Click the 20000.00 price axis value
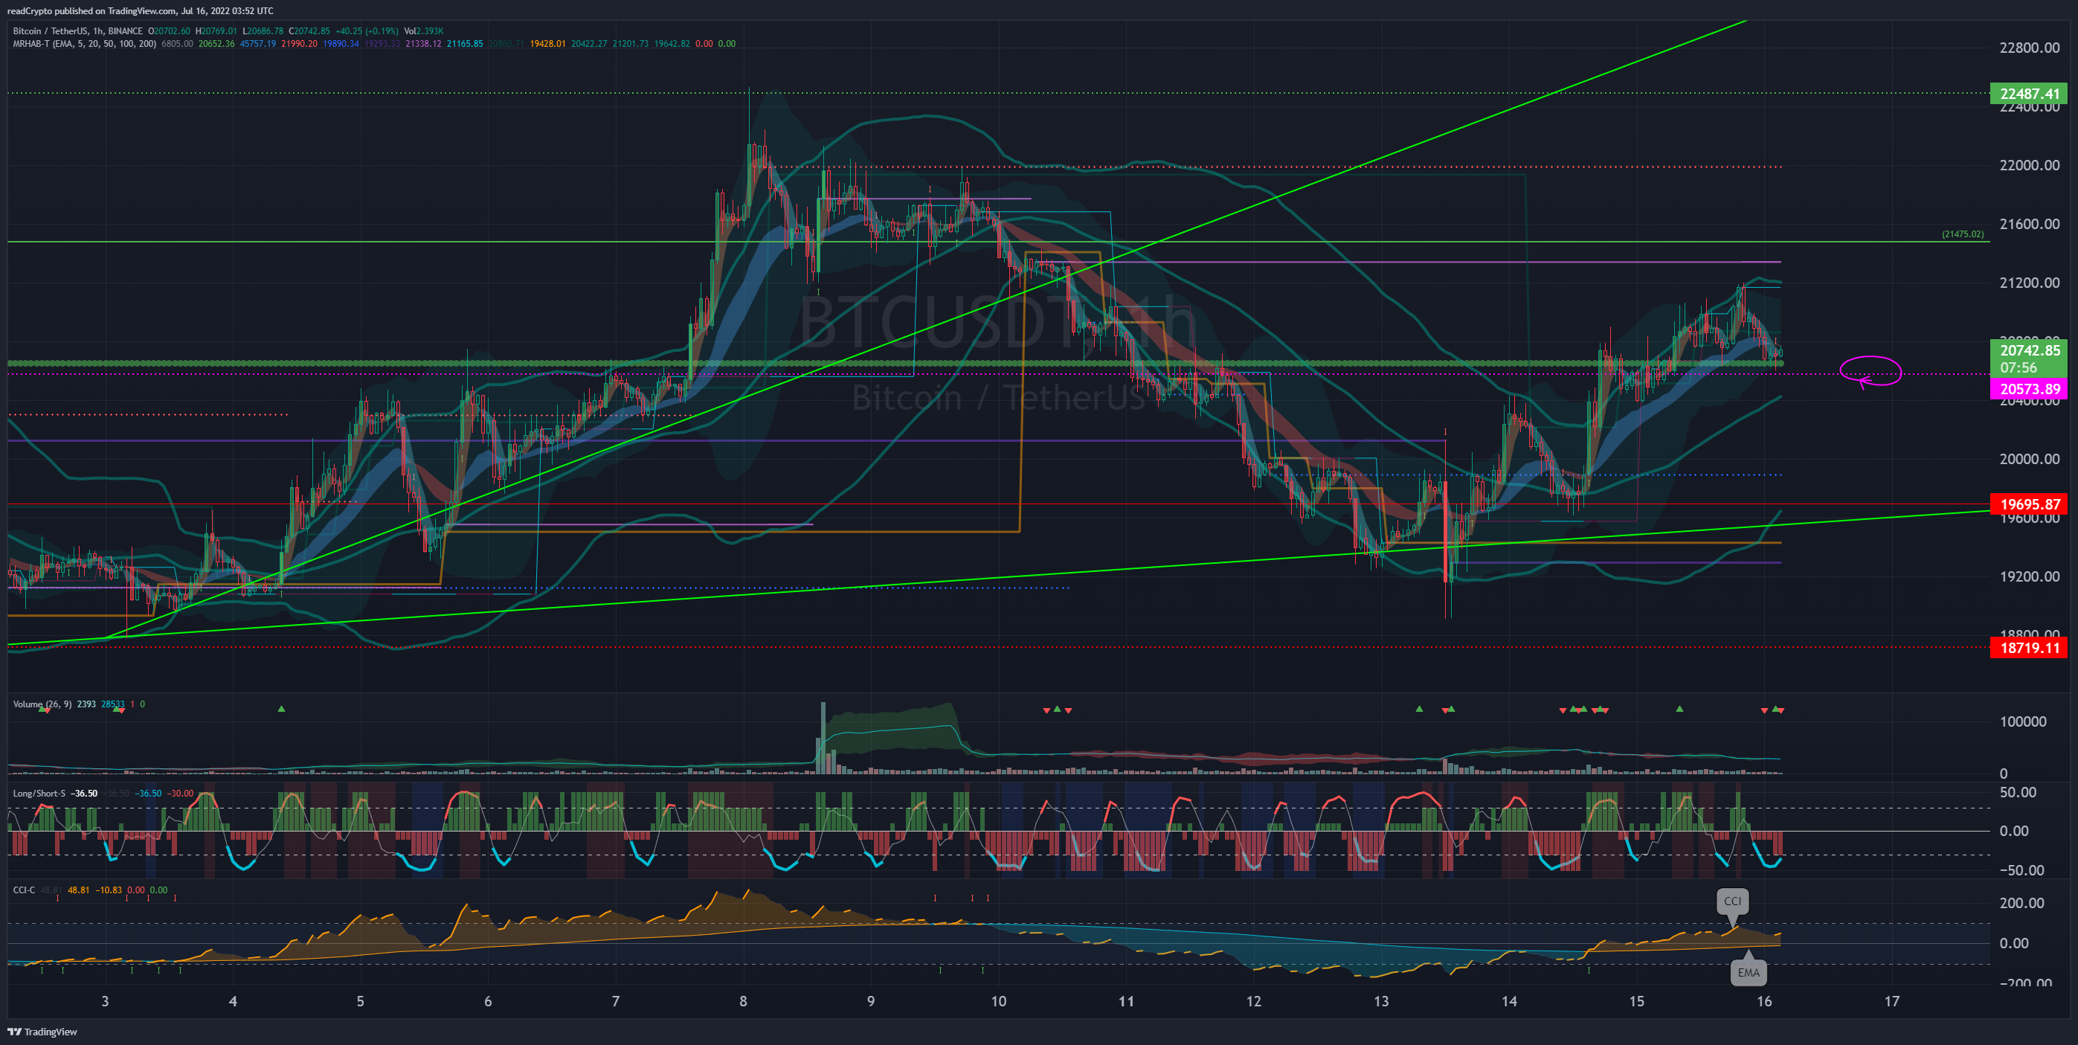 tap(2029, 459)
